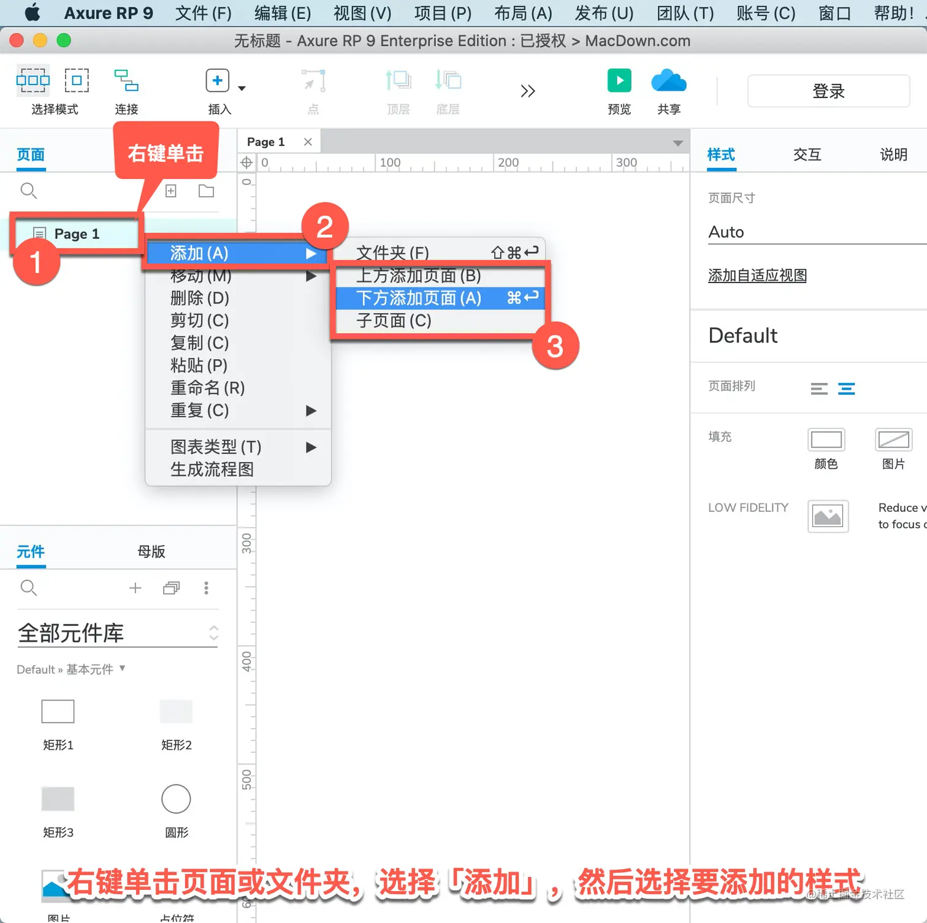Switch to the Page 1 canvas tab

click(266, 142)
